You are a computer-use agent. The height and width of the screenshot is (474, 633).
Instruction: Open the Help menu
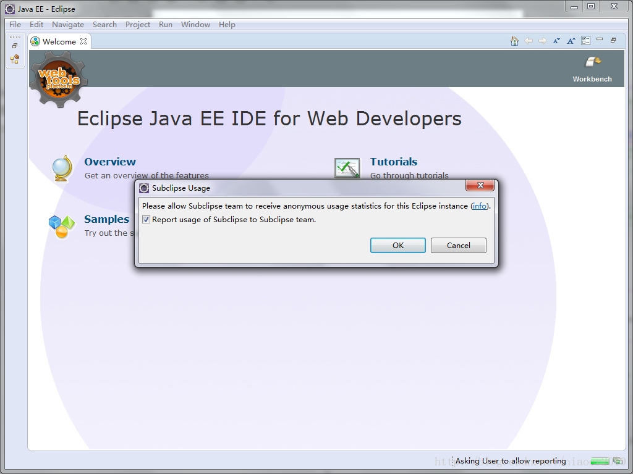click(x=227, y=25)
